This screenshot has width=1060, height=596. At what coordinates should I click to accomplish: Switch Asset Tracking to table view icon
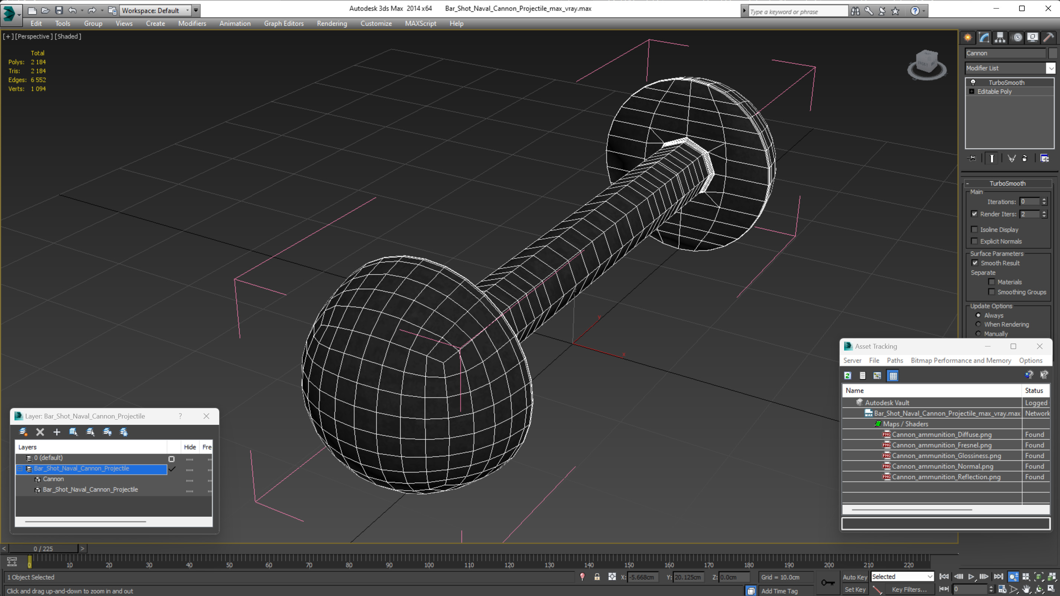[893, 375]
